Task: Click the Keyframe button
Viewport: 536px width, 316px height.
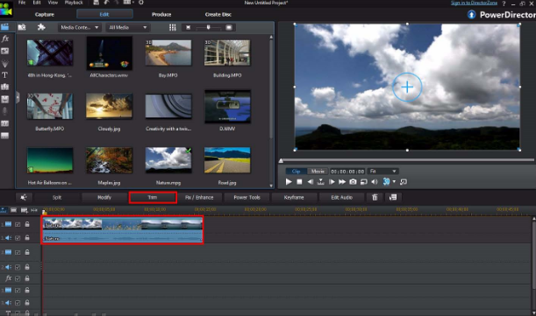Action: 294,197
